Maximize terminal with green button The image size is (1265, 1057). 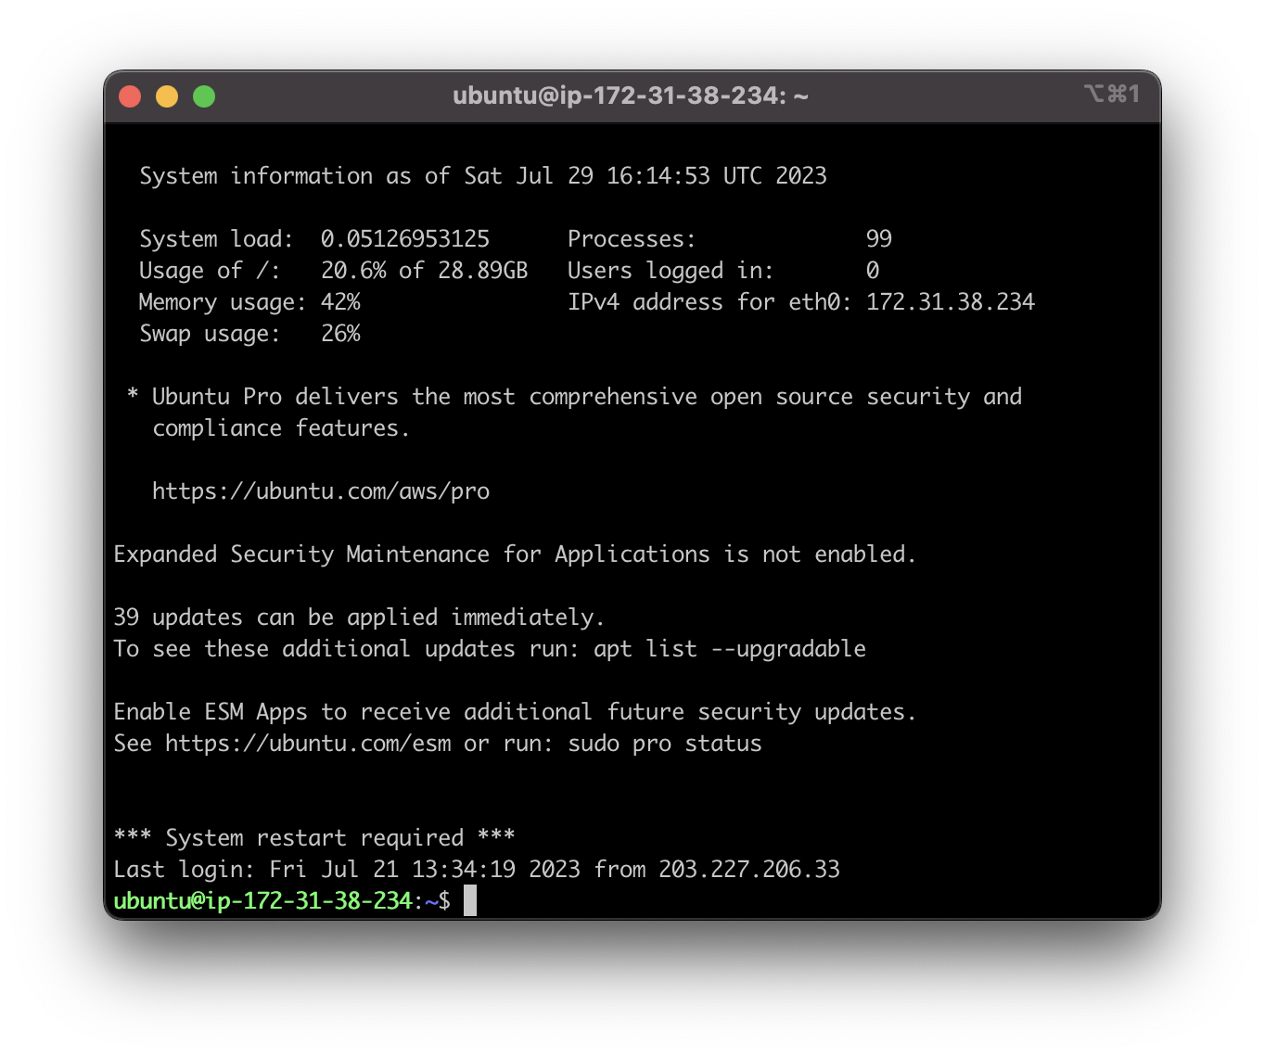click(204, 96)
